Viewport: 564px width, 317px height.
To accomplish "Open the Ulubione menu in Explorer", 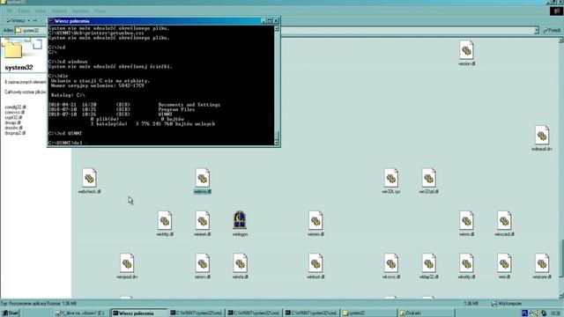I will point(59,11).
